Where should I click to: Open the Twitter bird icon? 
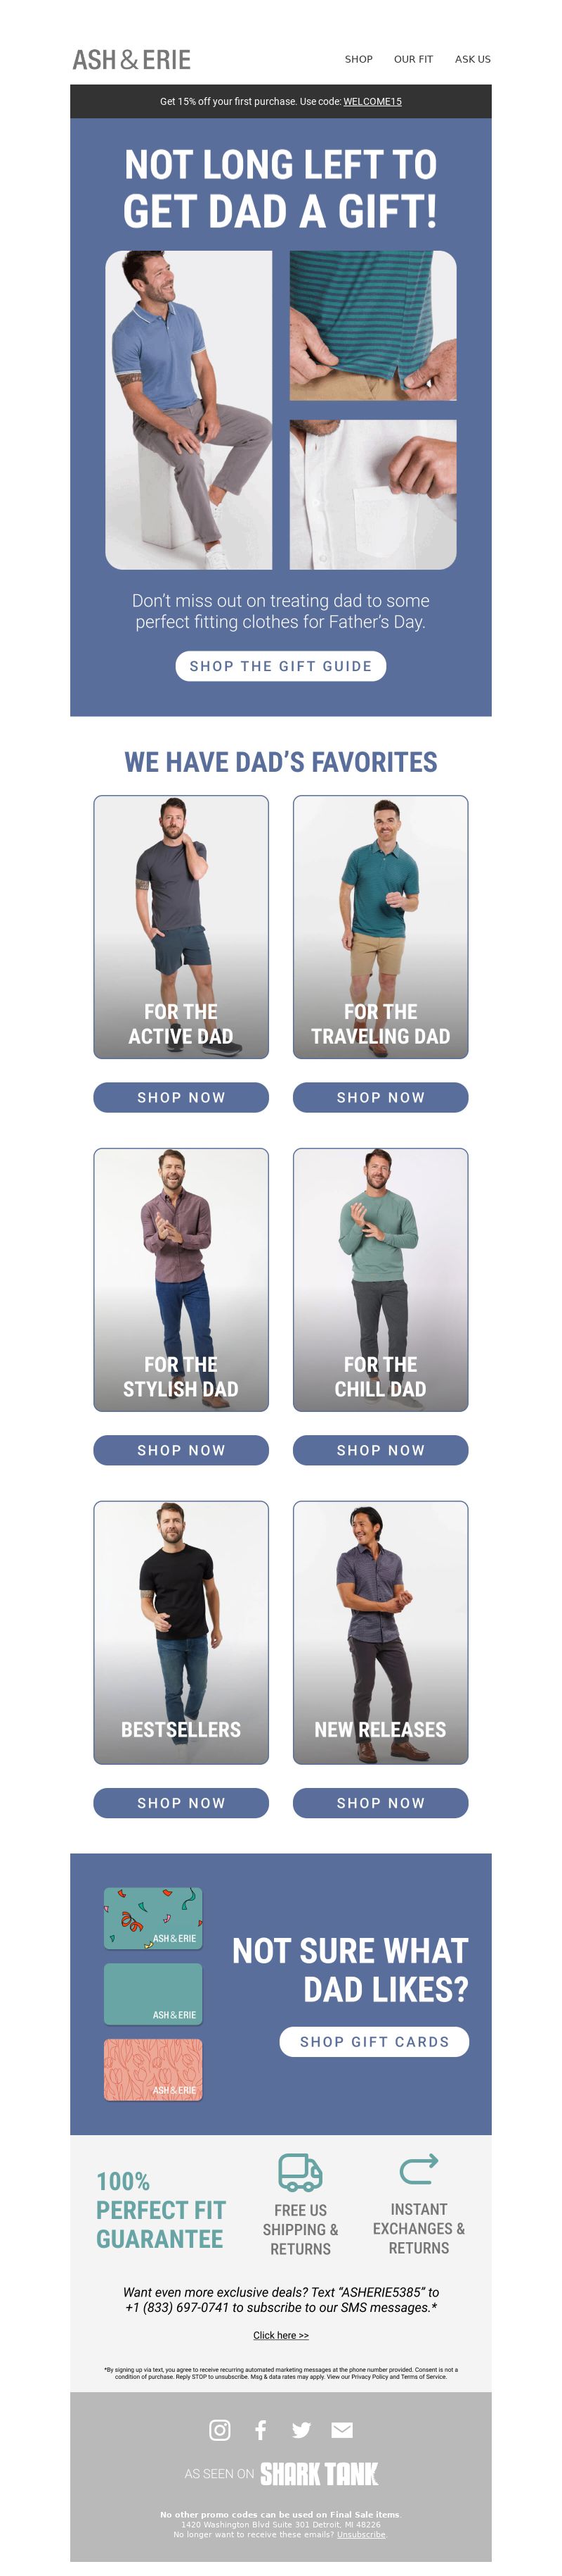click(x=301, y=2430)
